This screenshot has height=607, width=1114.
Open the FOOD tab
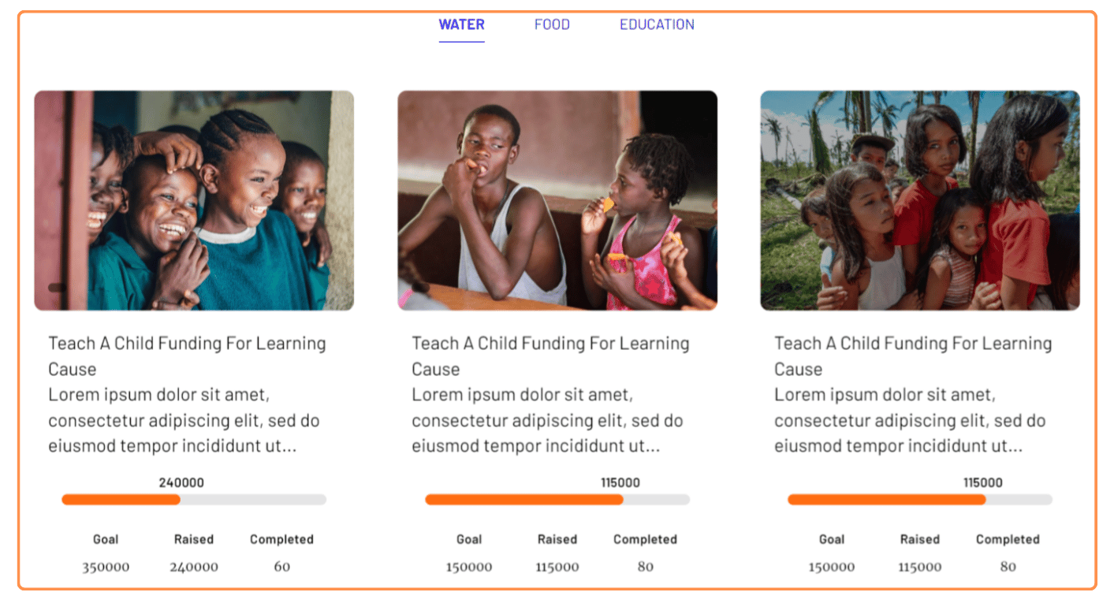[x=552, y=24]
